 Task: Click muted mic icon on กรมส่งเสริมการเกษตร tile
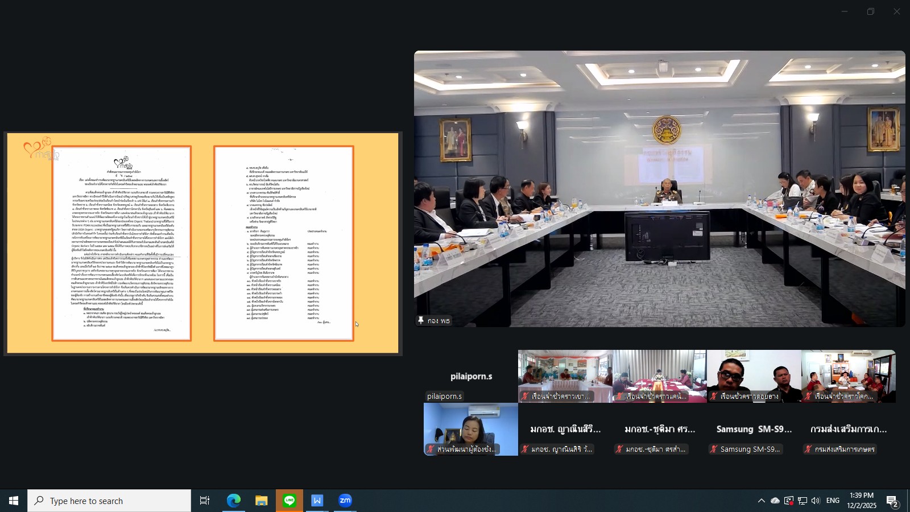click(808, 449)
